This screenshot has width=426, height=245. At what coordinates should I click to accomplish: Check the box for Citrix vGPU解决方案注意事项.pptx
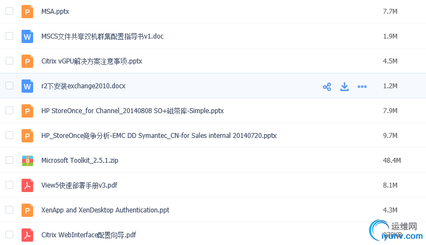pyautogui.click(x=9, y=61)
